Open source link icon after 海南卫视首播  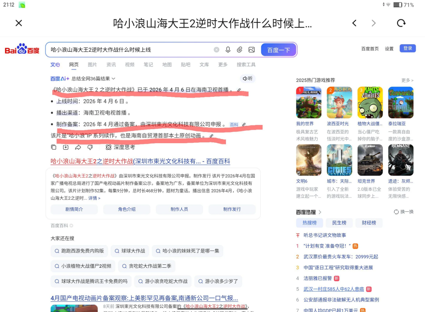(239, 90)
